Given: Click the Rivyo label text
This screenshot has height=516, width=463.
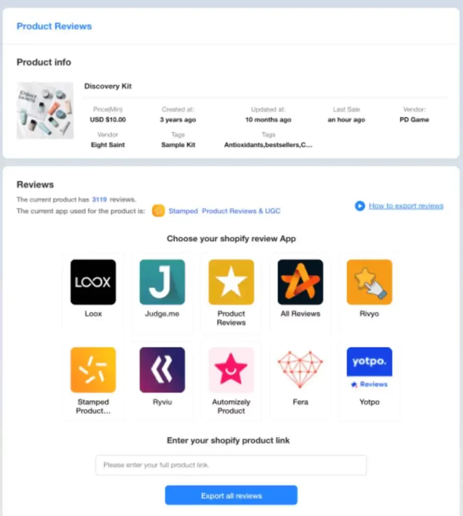Looking at the screenshot, I should (369, 313).
